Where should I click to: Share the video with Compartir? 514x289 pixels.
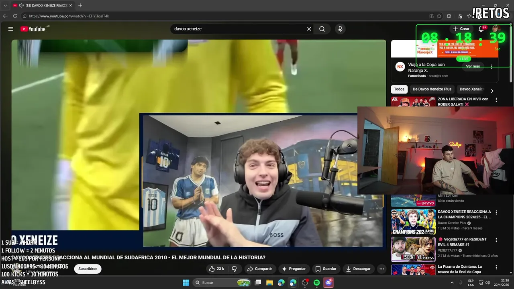[259, 269]
